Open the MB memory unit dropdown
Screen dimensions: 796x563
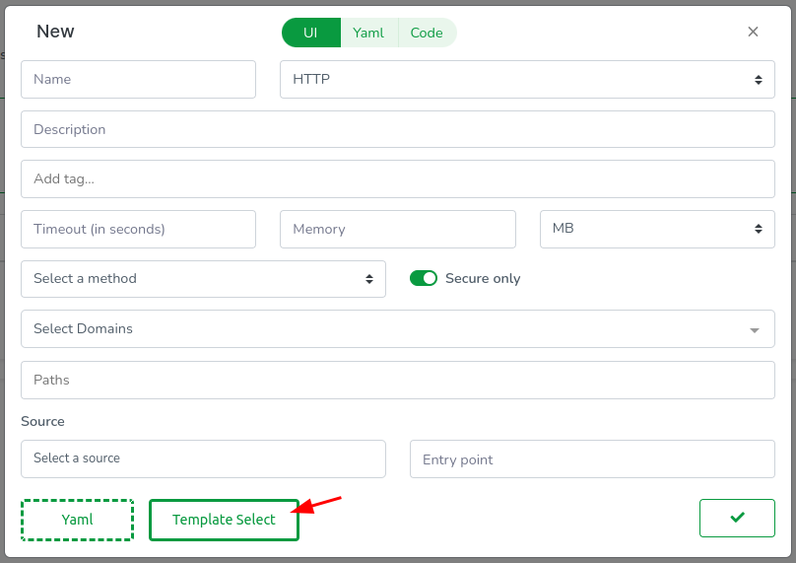pyautogui.click(x=657, y=229)
